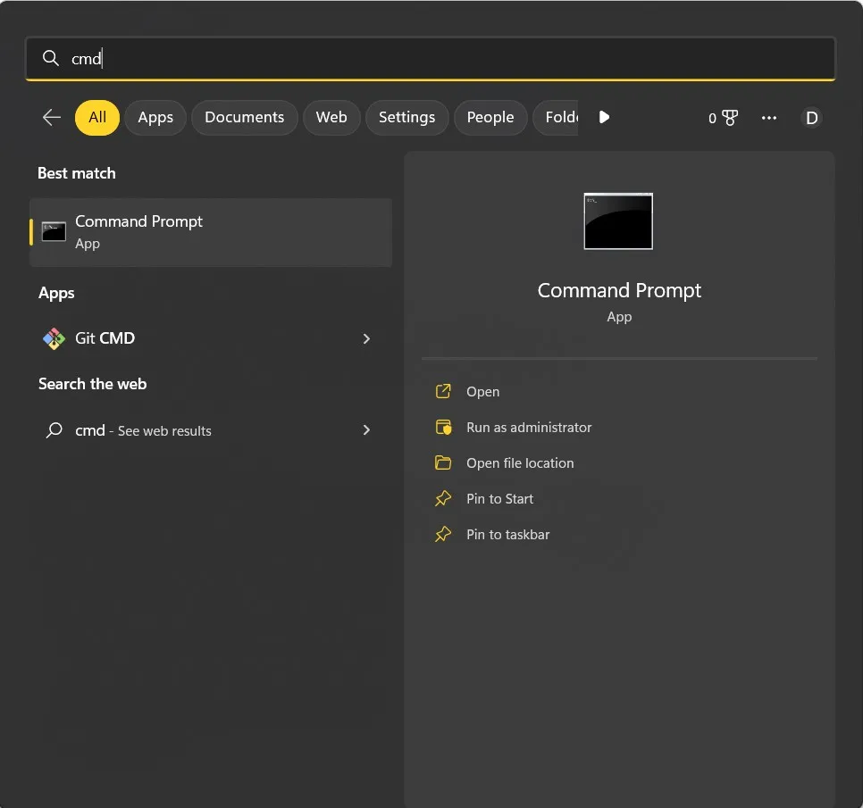Image resolution: width=863 pixels, height=808 pixels.
Task: Click the Open launch icon
Action: [443, 391]
